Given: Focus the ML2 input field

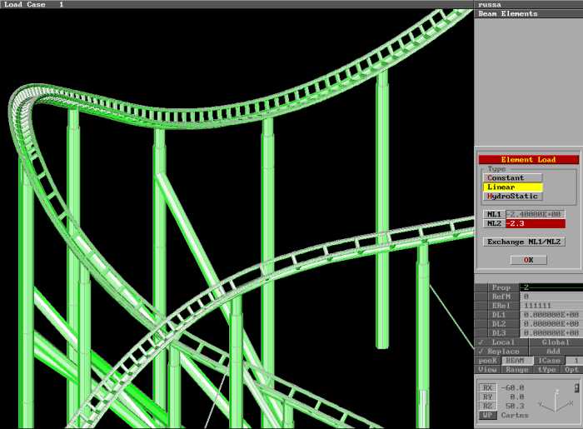Looking at the screenshot, I should 546,224.
